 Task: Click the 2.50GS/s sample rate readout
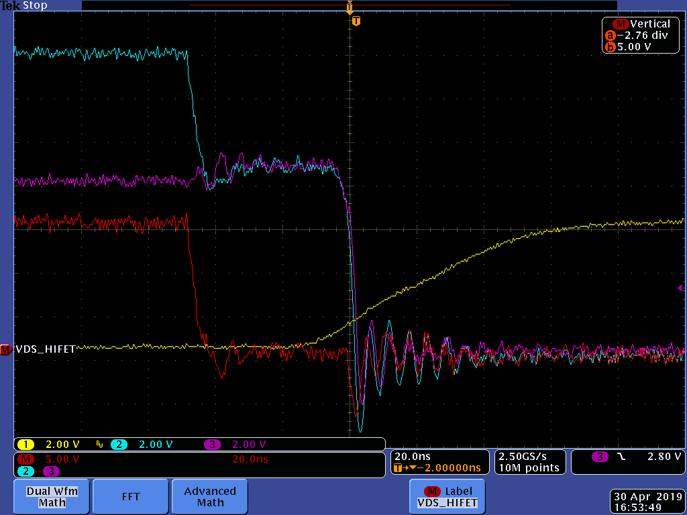point(522,457)
